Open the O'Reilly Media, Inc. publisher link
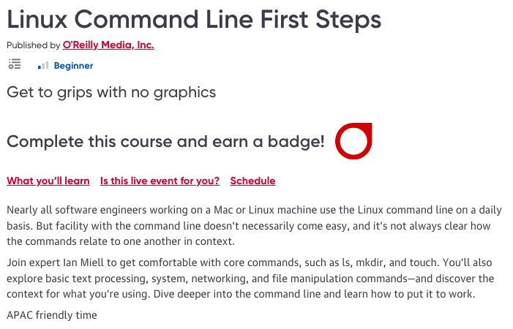This screenshot has height=329, width=513. click(113, 45)
